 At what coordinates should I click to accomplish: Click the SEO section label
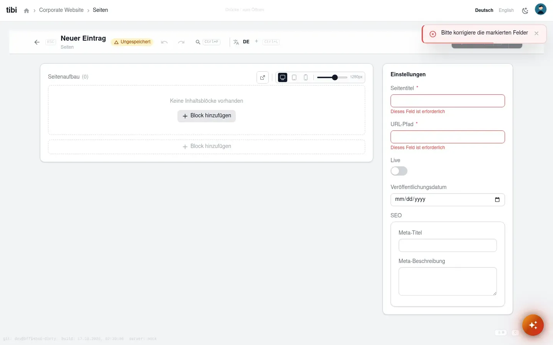click(396, 215)
